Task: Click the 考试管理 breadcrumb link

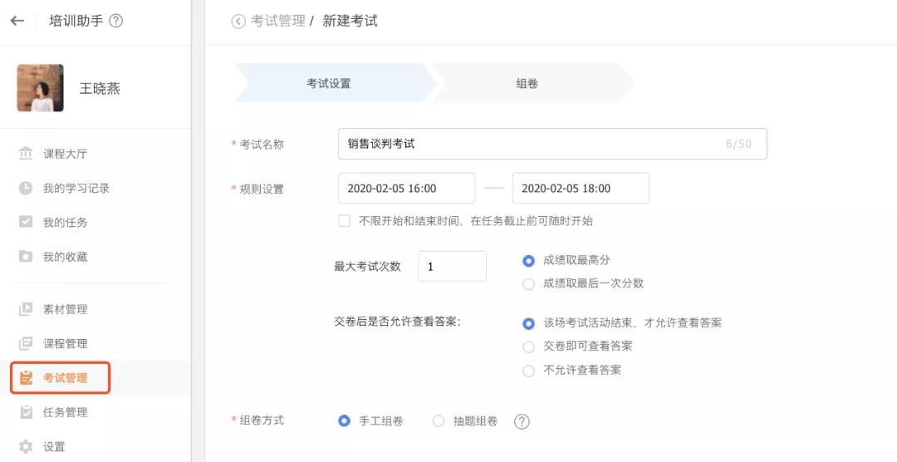Action: point(278,22)
